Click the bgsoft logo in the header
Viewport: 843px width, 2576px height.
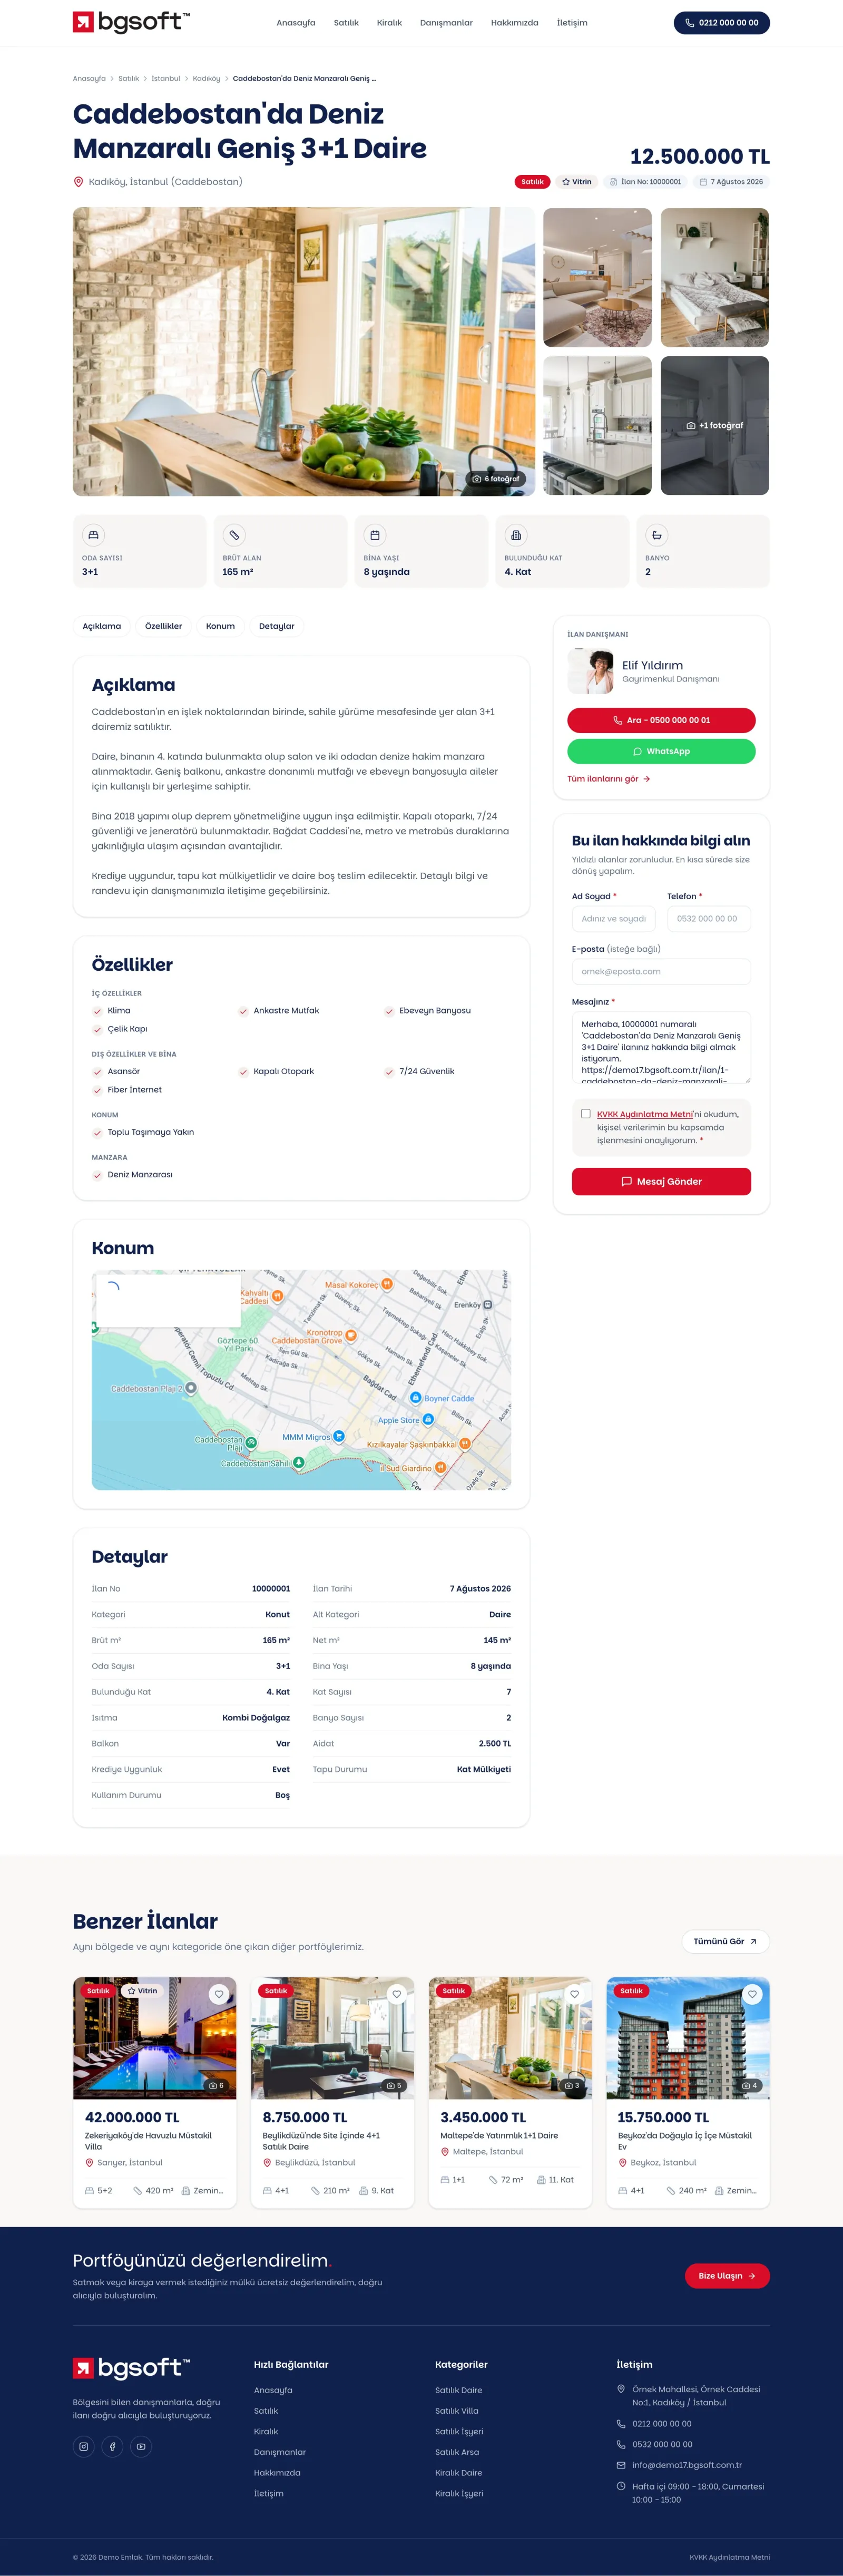click(131, 22)
